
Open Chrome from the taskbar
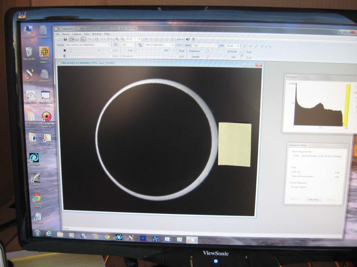tap(107, 236)
